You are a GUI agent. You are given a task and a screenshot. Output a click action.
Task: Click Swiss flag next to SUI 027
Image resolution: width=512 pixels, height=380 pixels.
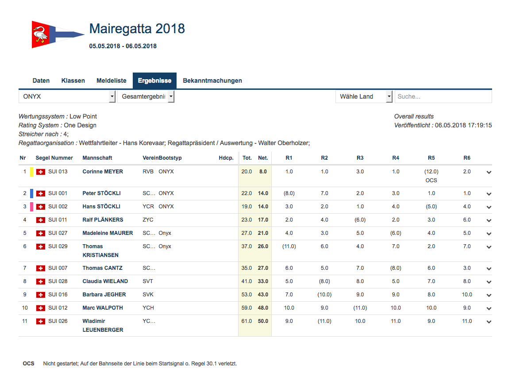pos(40,233)
